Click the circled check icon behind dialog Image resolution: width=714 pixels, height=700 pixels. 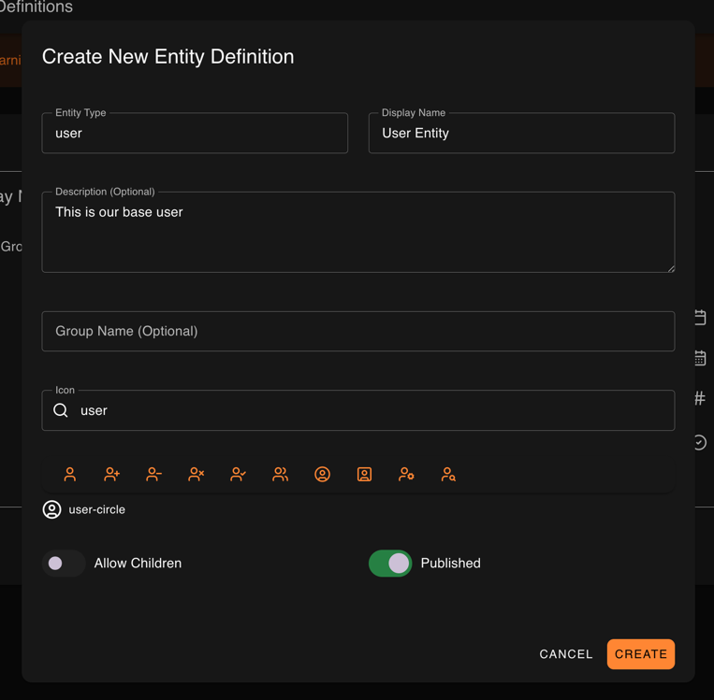coord(700,443)
